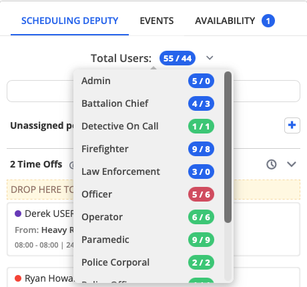This screenshot has width=307, height=287.
Task: Switch to the Events tab
Action: click(x=157, y=21)
